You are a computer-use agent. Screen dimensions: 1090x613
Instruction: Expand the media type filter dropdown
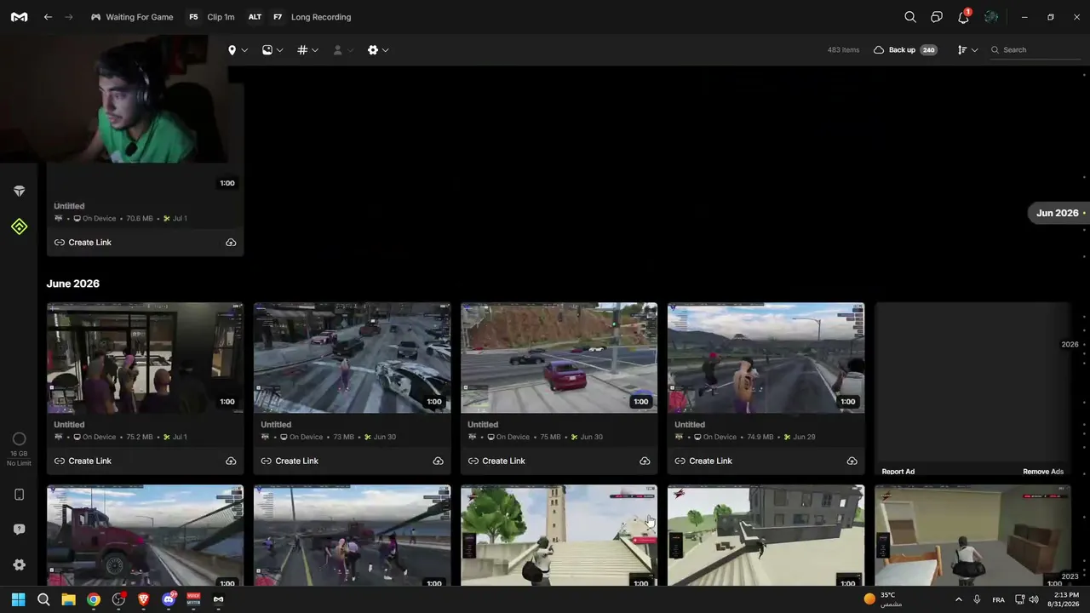click(x=272, y=50)
